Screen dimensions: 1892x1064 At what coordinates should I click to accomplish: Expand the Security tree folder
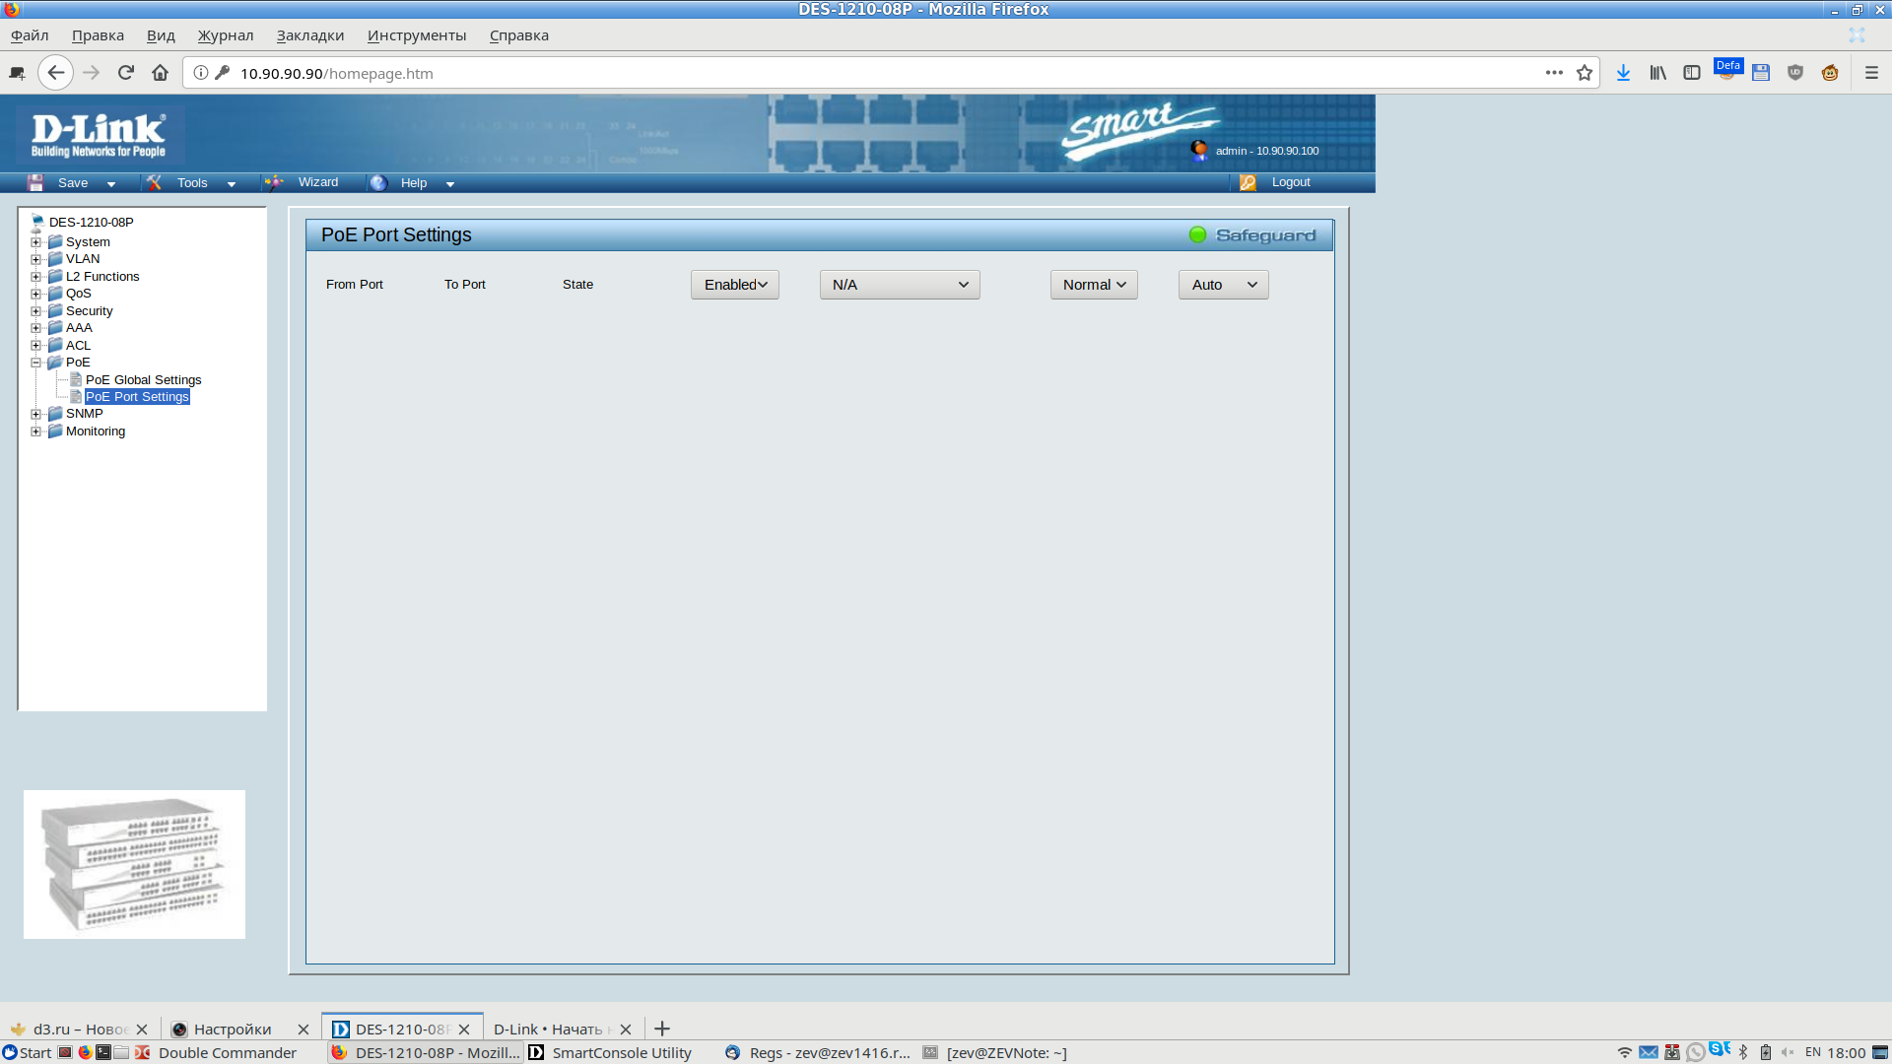click(36, 311)
